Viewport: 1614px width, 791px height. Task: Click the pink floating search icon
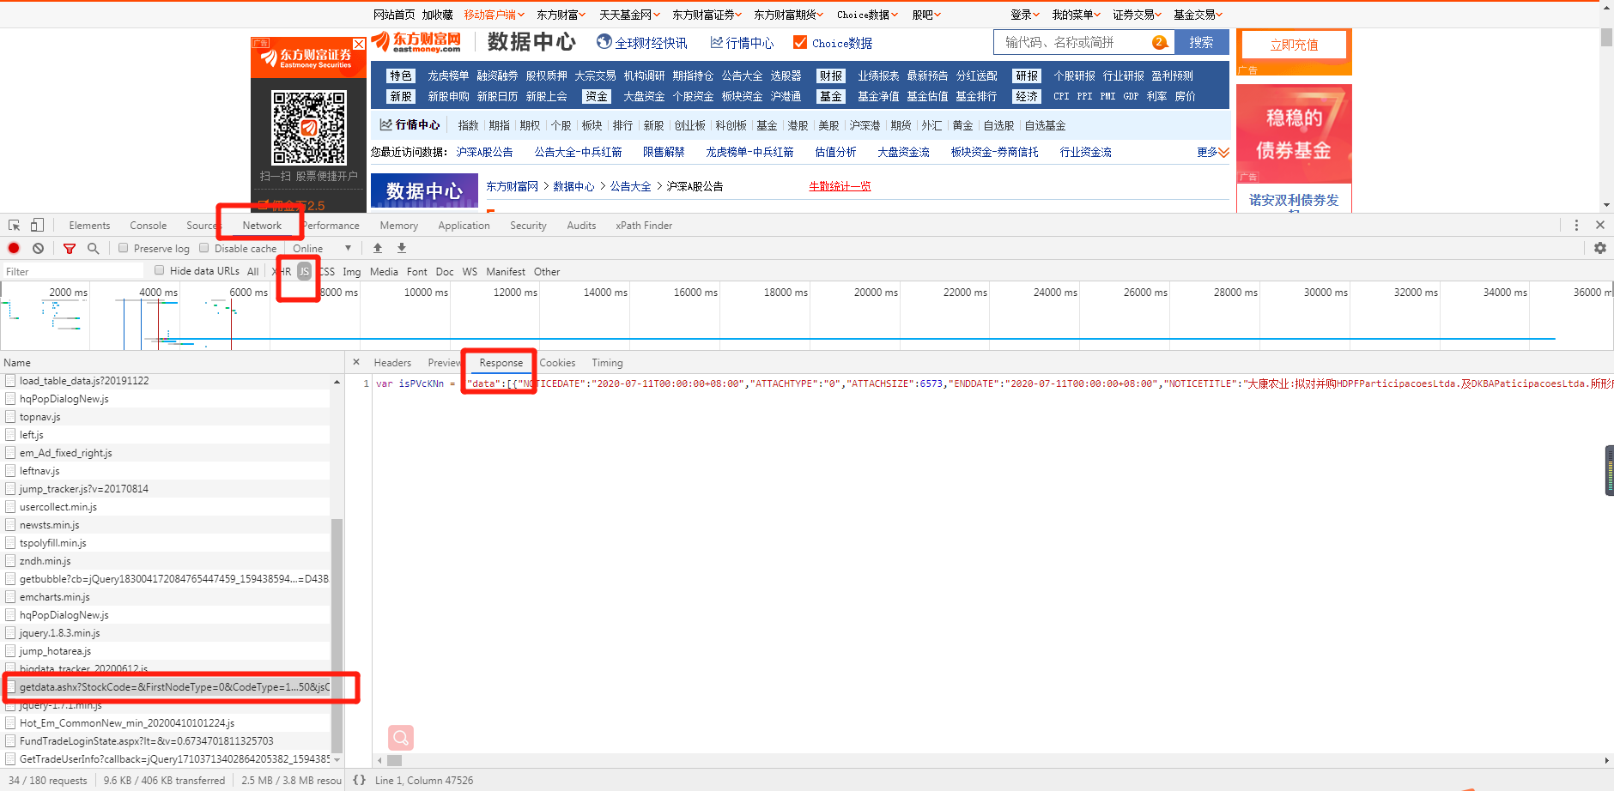coord(401,738)
